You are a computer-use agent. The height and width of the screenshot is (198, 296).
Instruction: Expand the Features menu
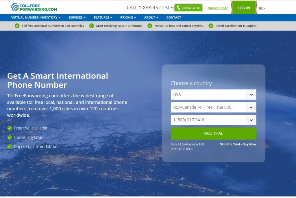pyautogui.click(x=103, y=17)
